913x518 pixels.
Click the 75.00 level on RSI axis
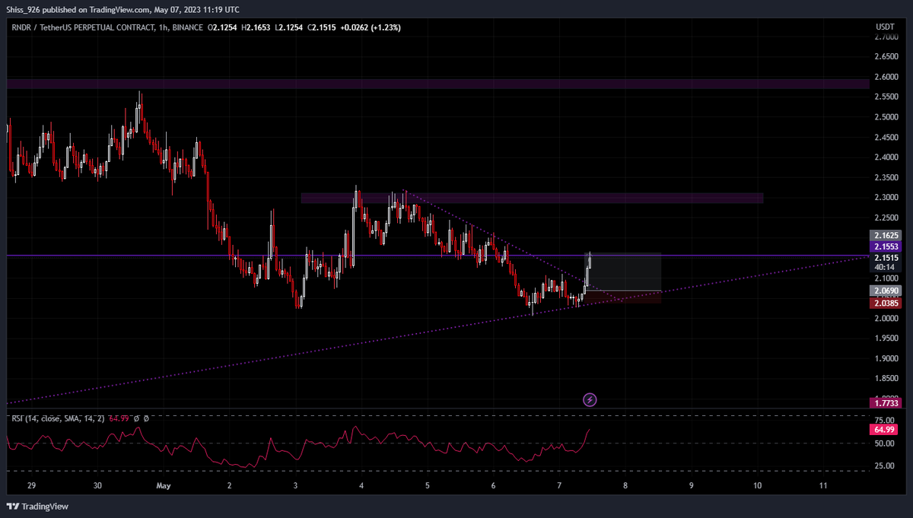tap(884, 419)
